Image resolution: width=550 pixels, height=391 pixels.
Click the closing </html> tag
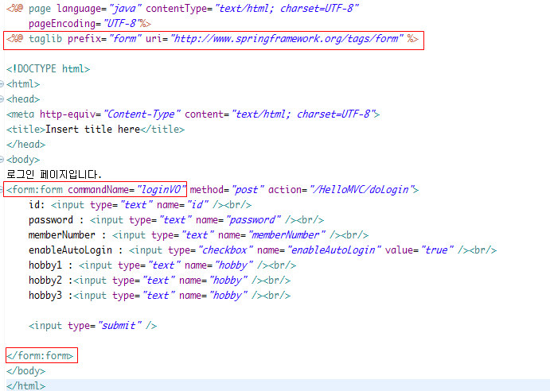(26, 385)
